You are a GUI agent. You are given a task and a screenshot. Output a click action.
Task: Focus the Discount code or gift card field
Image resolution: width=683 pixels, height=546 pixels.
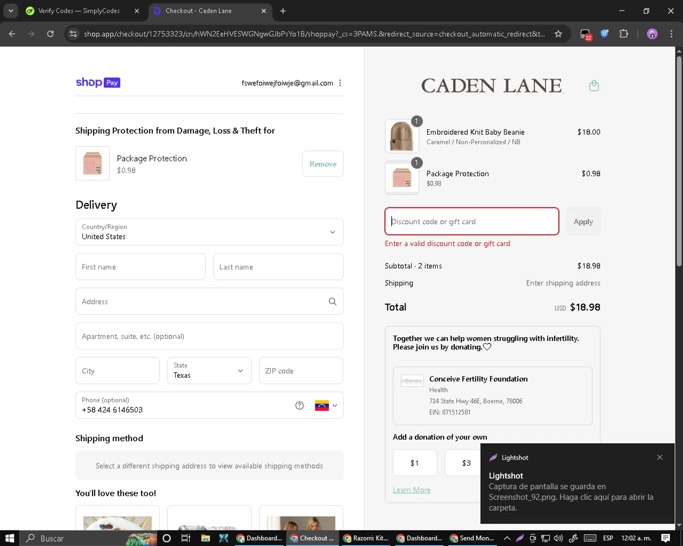tap(472, 222)
